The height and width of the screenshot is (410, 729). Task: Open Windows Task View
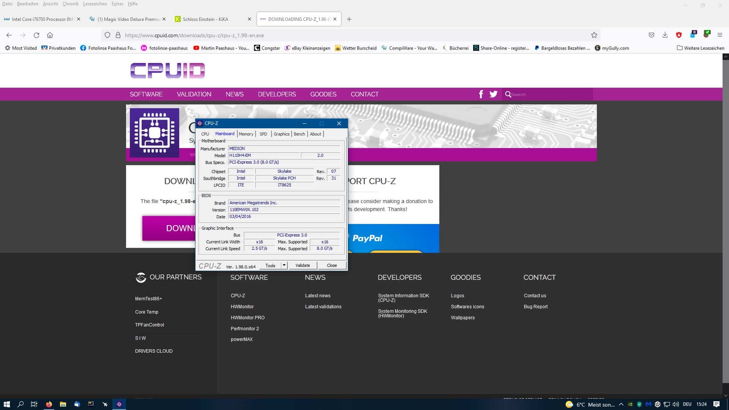pyautogui.click(x=34, y=404)
